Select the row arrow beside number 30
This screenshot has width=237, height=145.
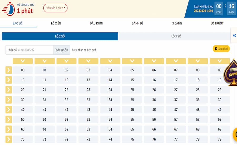click(8, 100)
